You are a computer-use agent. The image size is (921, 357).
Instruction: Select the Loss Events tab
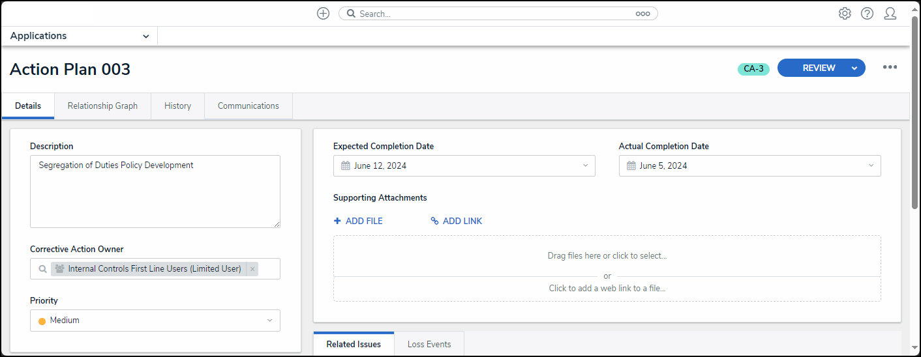[x=429, y=345]
